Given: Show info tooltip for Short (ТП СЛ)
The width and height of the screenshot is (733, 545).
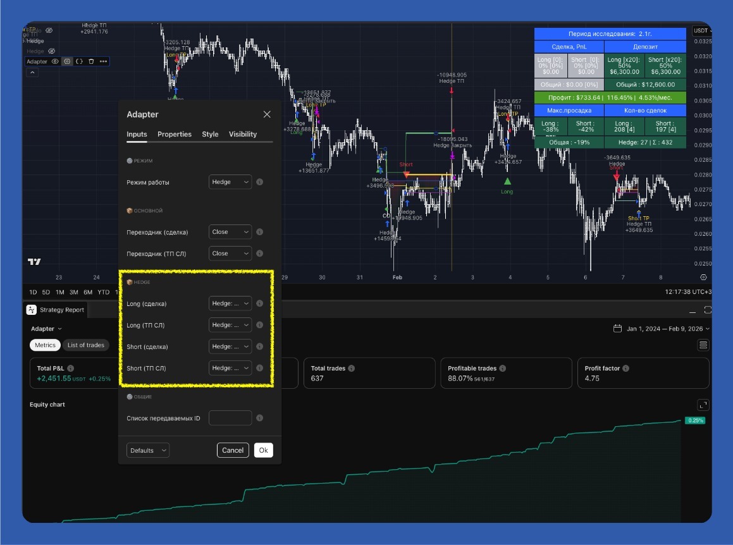Looking at the screenshot, I should tap(259, 368).
